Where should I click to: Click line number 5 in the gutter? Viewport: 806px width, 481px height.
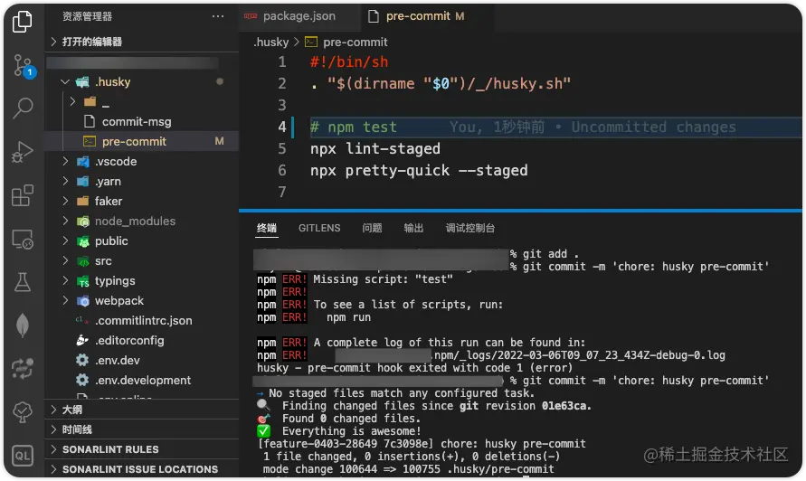click(x=281, y=149)
